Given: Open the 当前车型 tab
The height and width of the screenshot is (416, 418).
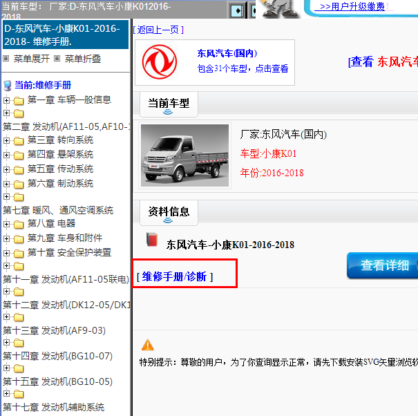Looking at the screenshot, I should point(169,104).
